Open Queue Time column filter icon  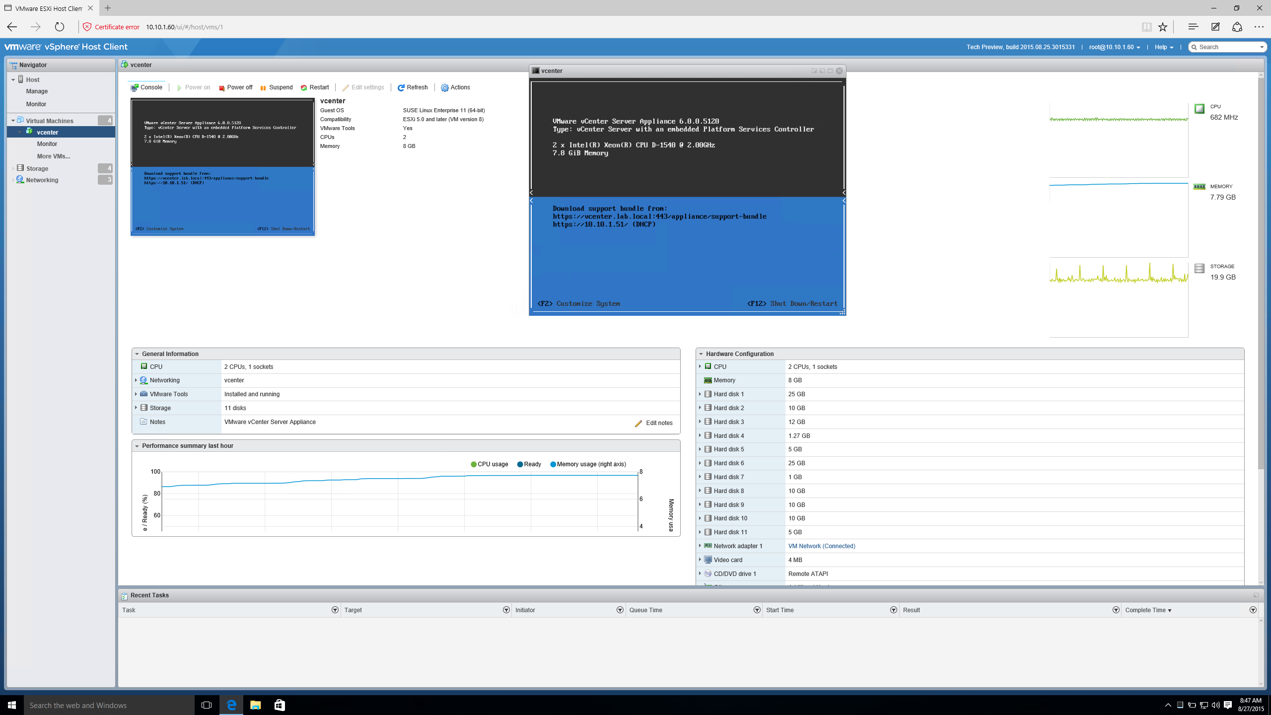pyautogui.click(x=757, y=610)
